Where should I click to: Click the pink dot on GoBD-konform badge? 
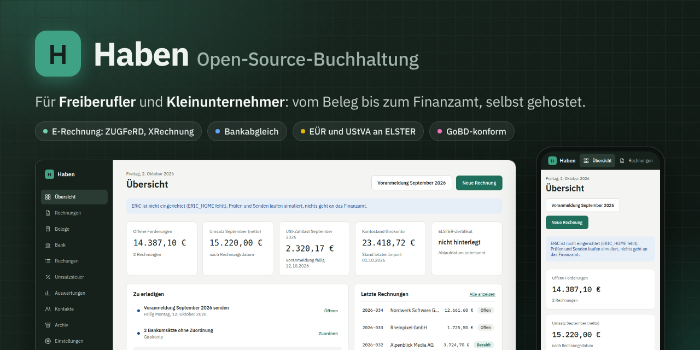(x=440, y=131)
